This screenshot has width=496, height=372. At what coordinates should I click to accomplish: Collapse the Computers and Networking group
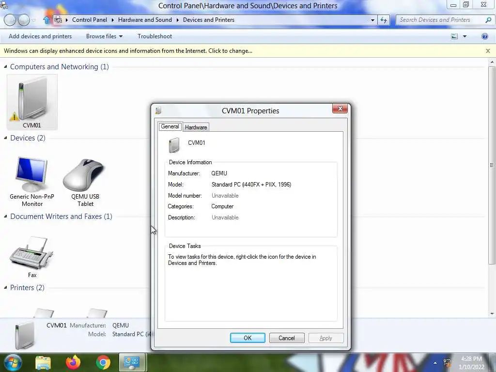click(x=5, y=67)
